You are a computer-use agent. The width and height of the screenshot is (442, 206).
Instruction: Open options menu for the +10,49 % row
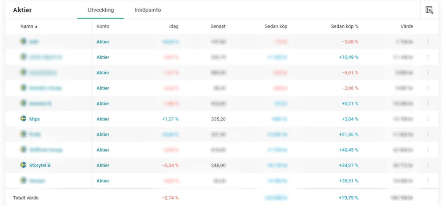(x=428, y=57)
